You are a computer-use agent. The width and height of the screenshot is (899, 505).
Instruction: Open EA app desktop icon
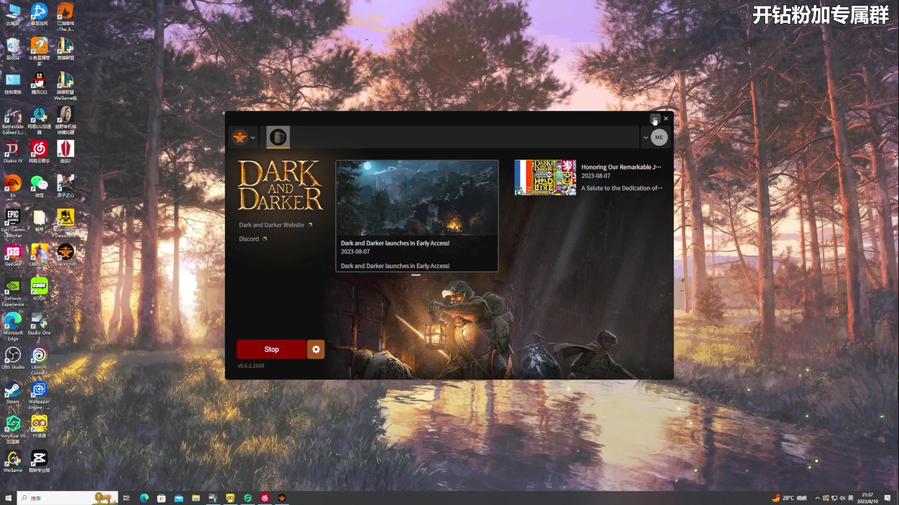(13, 186)
